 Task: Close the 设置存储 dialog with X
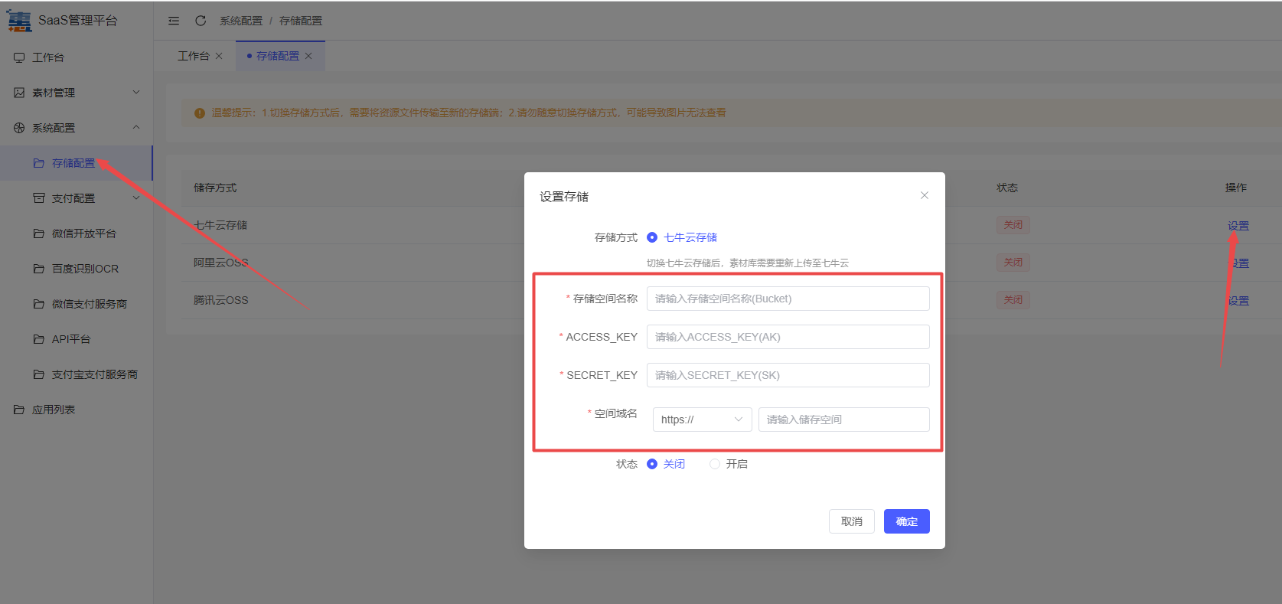[925, 195]
